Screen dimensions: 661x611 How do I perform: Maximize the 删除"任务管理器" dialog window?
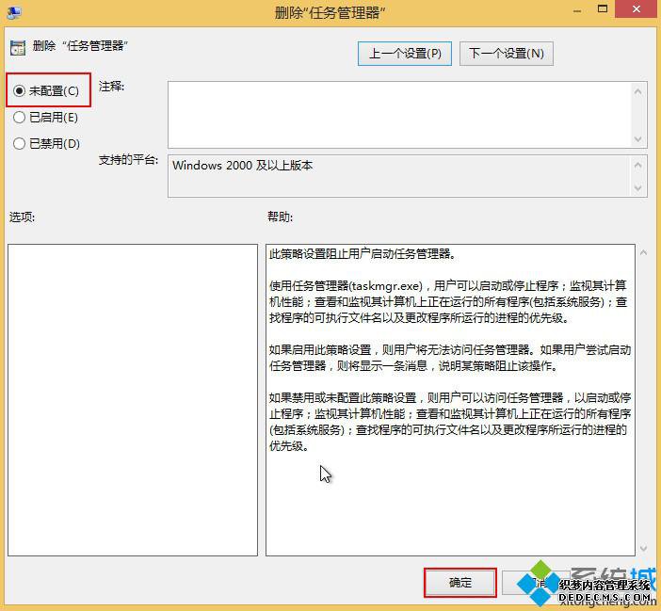coord(603,8)
